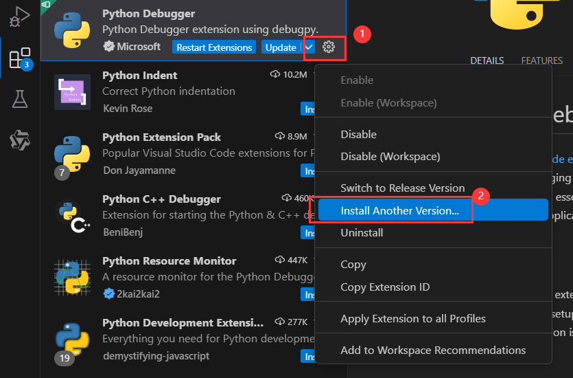Click the Python Indent extension icon
Image resolution: width=573 pixels, height=378 pixels.
point(72,92)
